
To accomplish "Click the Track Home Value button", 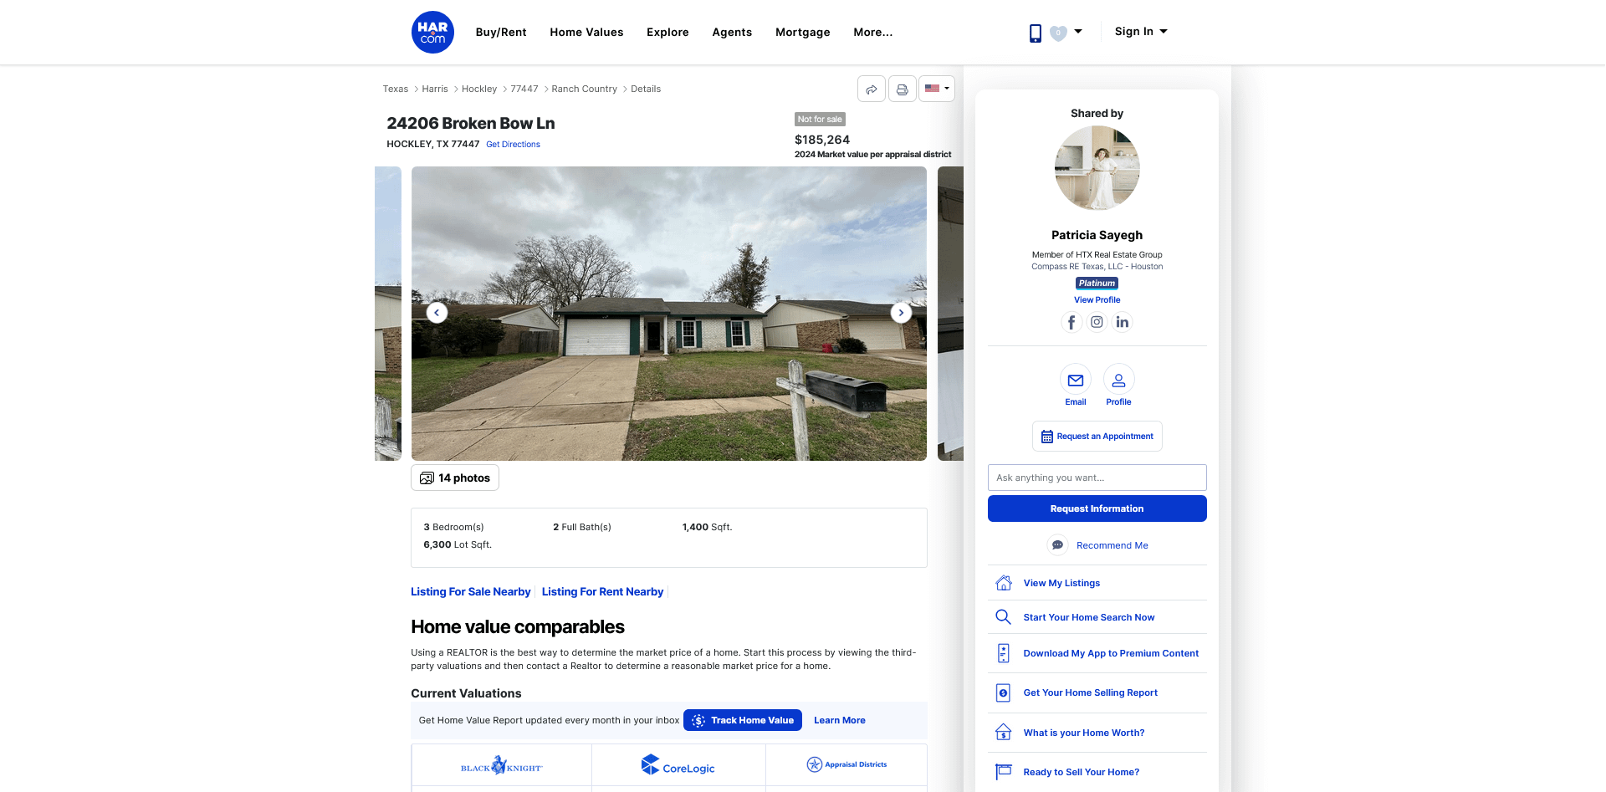I will [x=743, y=720].
